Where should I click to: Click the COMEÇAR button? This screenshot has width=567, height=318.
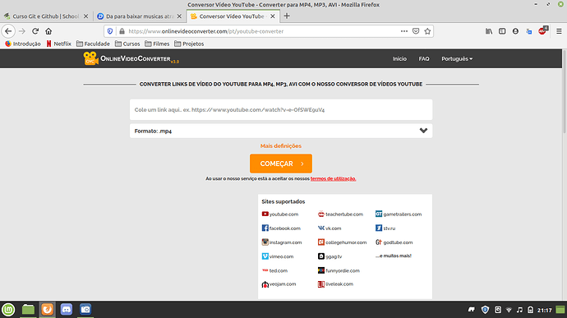pyautogui.click(x=281, y=164)
